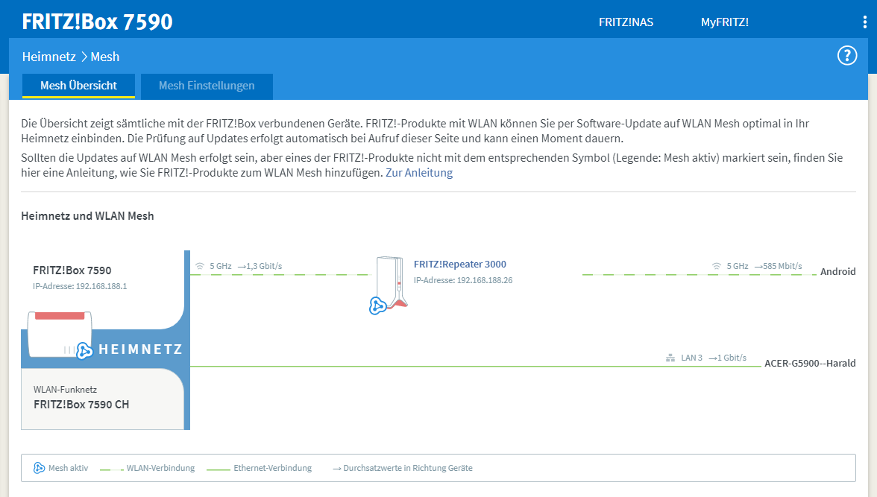Open the three-dot options menu
This screenshot has height=497, width=877.
click(x=864, y=22)
